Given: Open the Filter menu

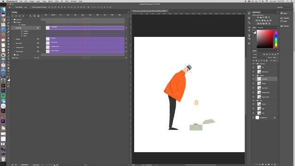Looking at the screenshot, I should tap(56, 1).
